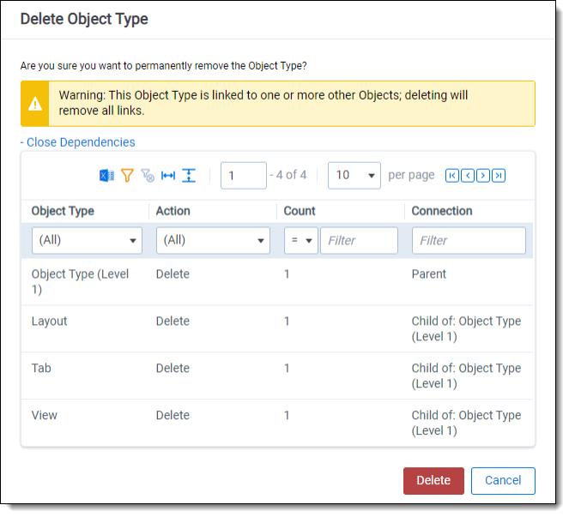This screenshot has width=569, height=517.
Task: Go to the first page of results
Action: tap(452, 176)
